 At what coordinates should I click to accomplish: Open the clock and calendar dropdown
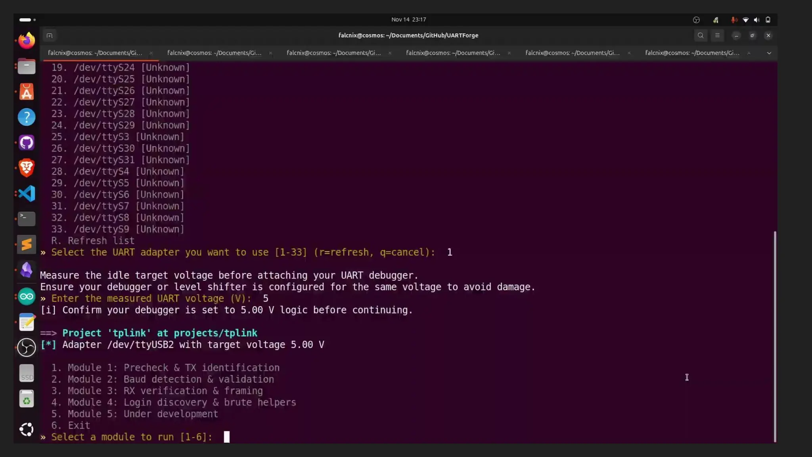click(x=408, y=19)
